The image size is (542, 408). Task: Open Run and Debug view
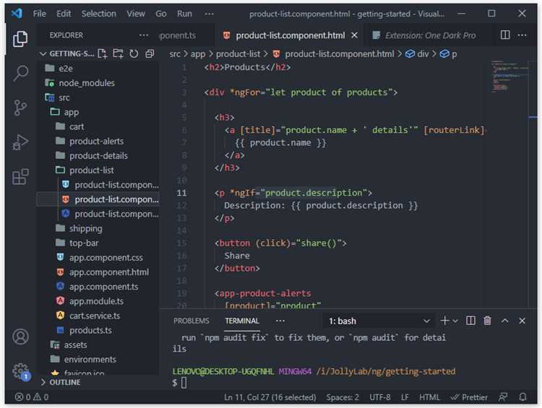tap(20, 142)
